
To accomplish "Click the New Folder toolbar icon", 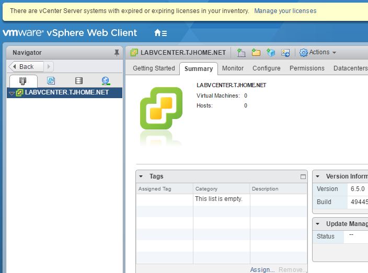I will (x=256, y=52).
